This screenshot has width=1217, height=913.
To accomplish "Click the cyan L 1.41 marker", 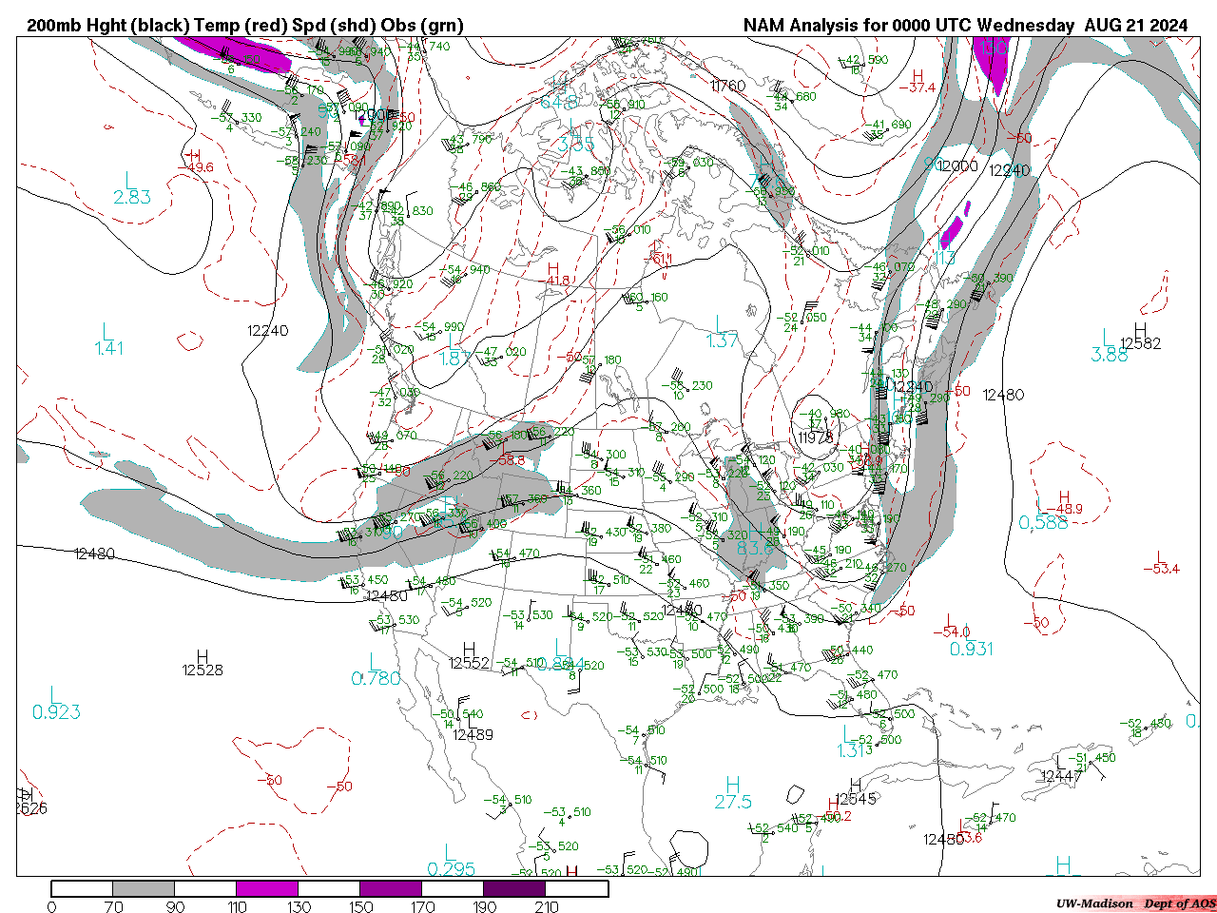I will 108,340.
